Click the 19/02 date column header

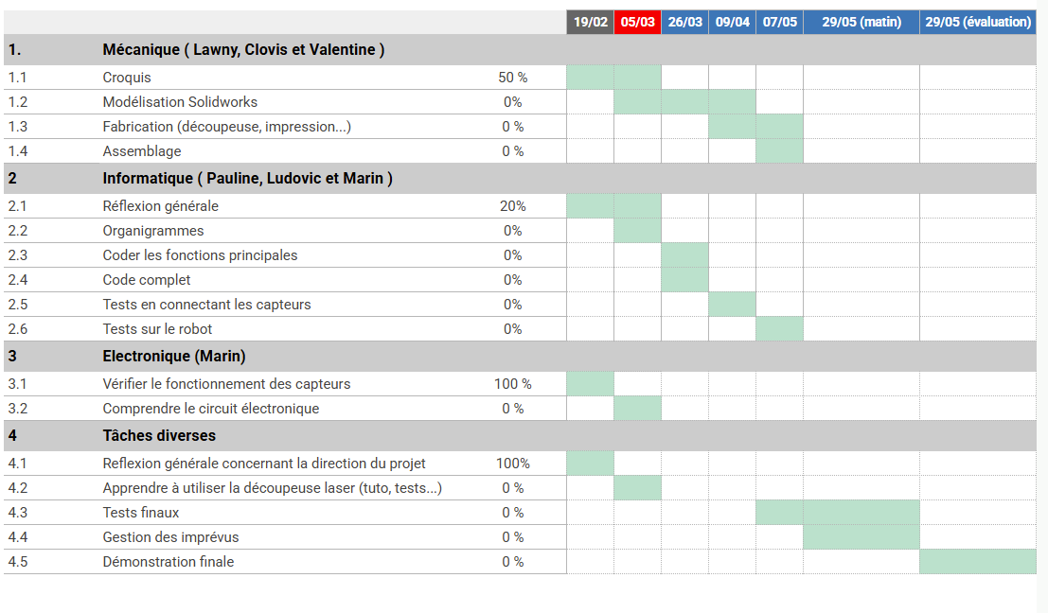pos(590,22)
